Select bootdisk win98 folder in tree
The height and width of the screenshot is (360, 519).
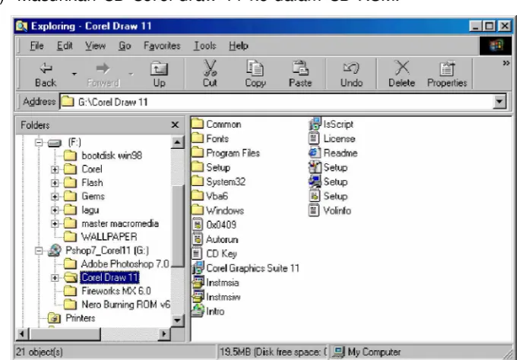tap(103, 156)
